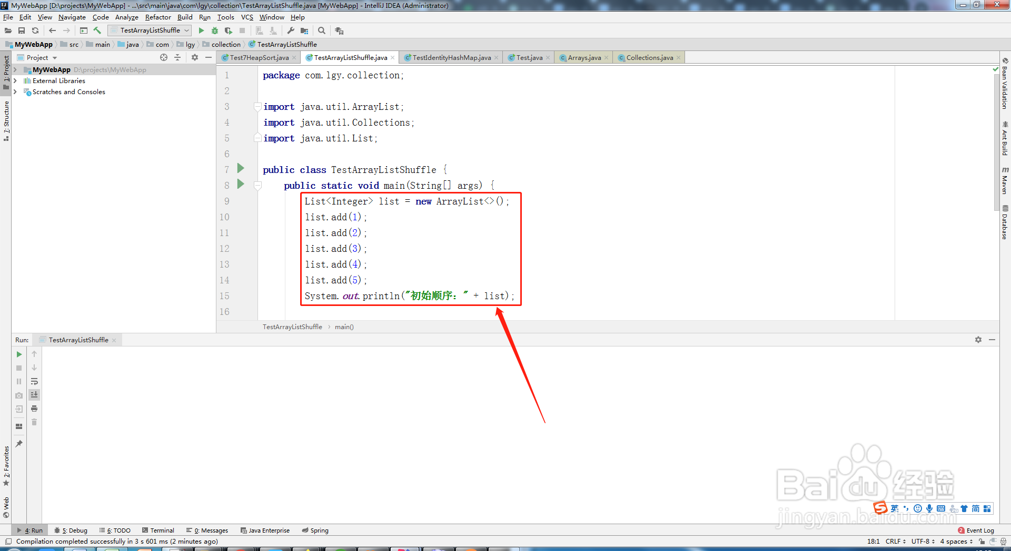Run main method from gutter on line 8
Screen dimensions: 1011x551
point(241,184)
